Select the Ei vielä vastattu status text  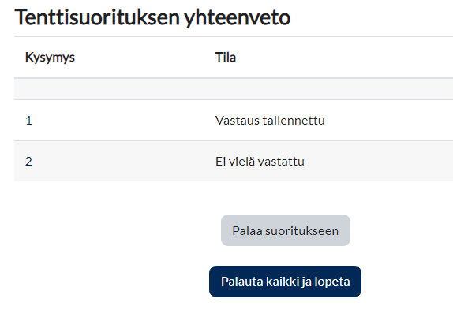coord(260,162)
